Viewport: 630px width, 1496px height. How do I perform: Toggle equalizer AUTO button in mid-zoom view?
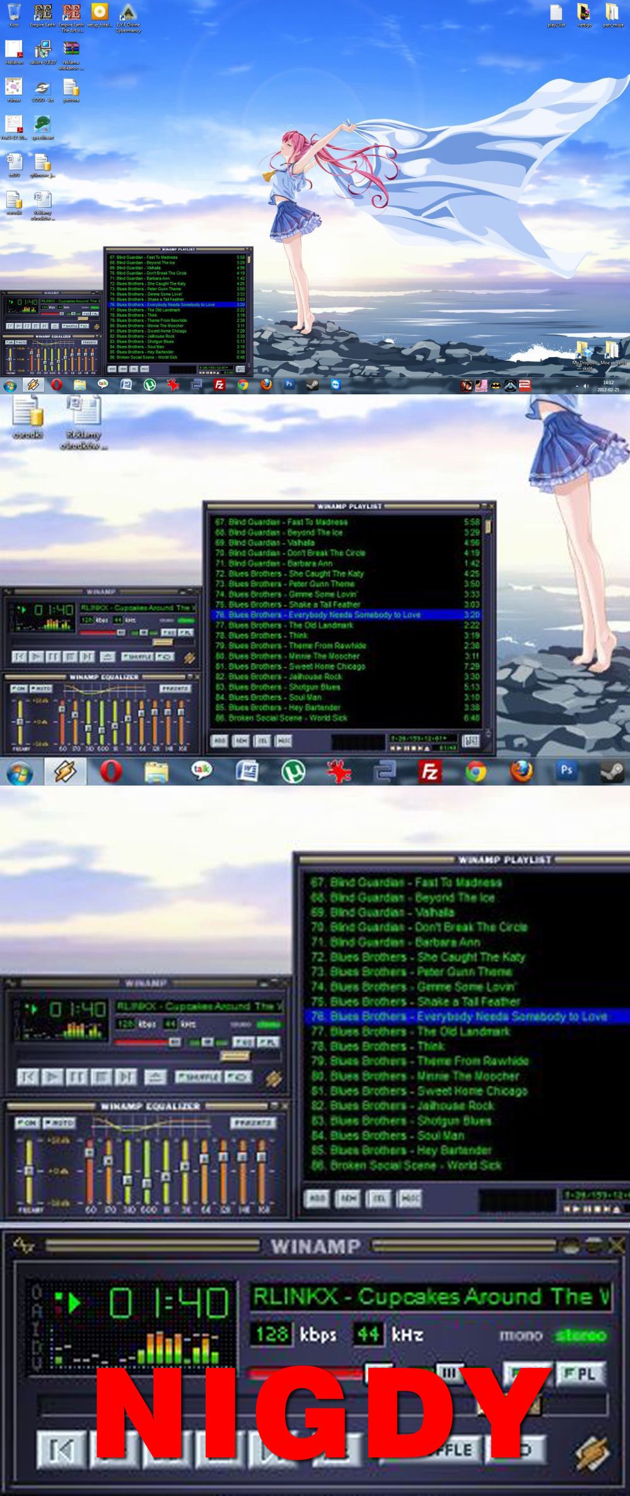(41, 688)
